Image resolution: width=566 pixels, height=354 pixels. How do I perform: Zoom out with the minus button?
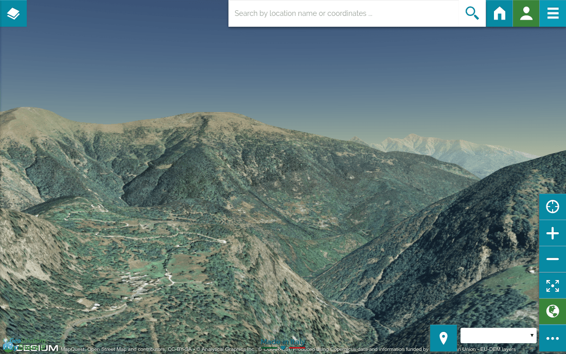[552, 259]
